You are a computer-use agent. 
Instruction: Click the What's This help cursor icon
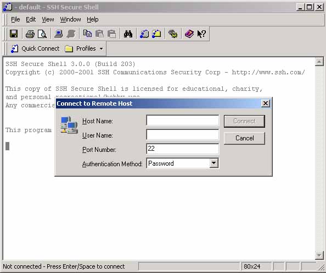[201, 34]
